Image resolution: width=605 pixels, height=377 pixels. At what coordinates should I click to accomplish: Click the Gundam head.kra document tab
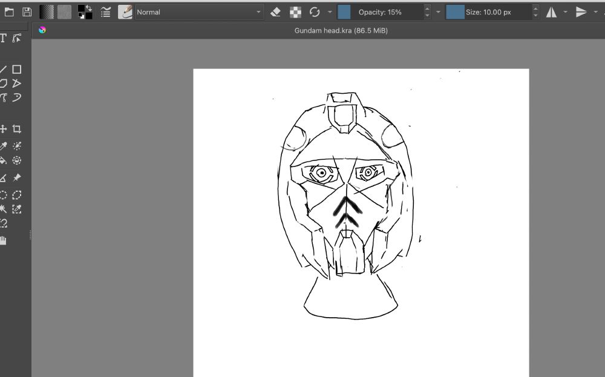(341, 30)
